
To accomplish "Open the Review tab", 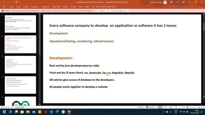I will click(73, 7).
